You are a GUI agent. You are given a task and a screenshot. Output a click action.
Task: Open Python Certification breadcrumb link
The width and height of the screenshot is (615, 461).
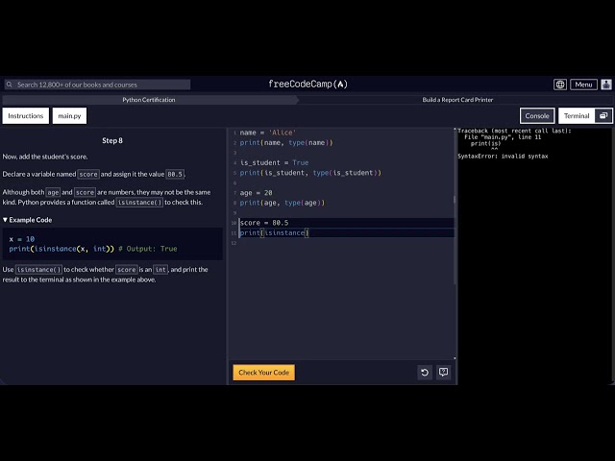pyautogui.click(x=149, y=100)
